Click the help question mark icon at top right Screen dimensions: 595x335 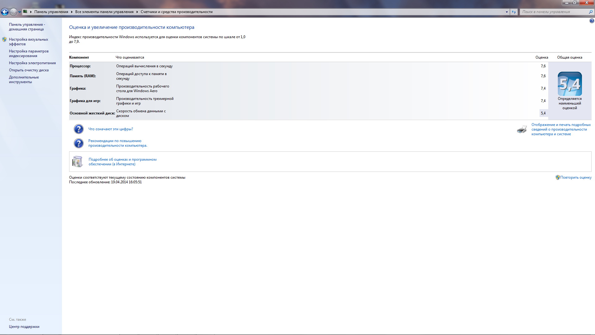pyautogui.click(x=592, y=21)
